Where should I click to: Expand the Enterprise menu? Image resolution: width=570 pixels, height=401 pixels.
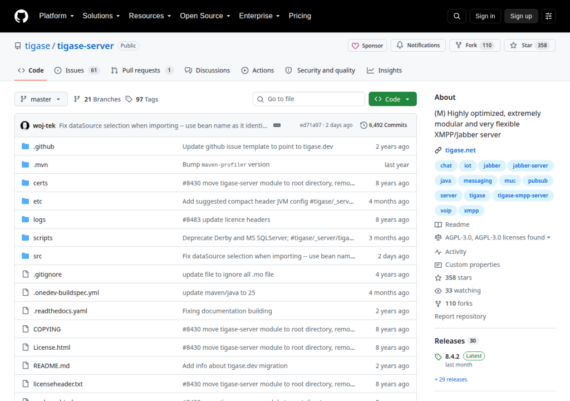tap(259, 16)
